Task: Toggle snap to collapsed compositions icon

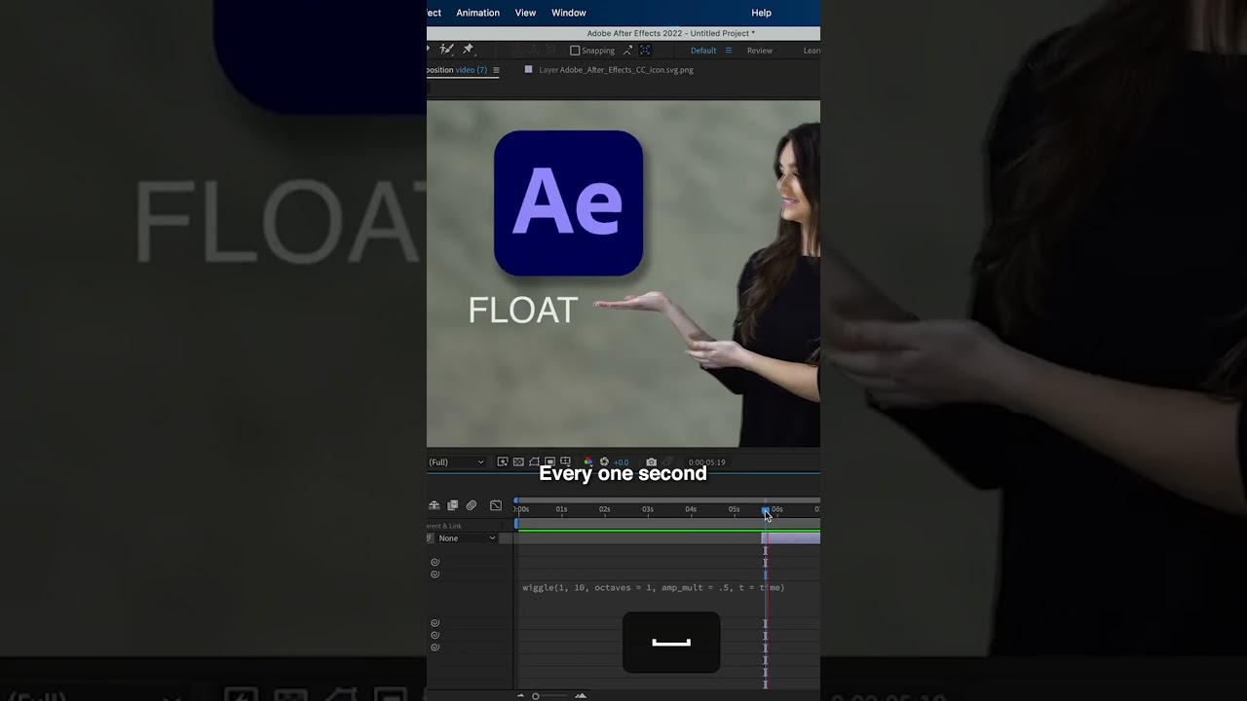Action: click(645, 51)
